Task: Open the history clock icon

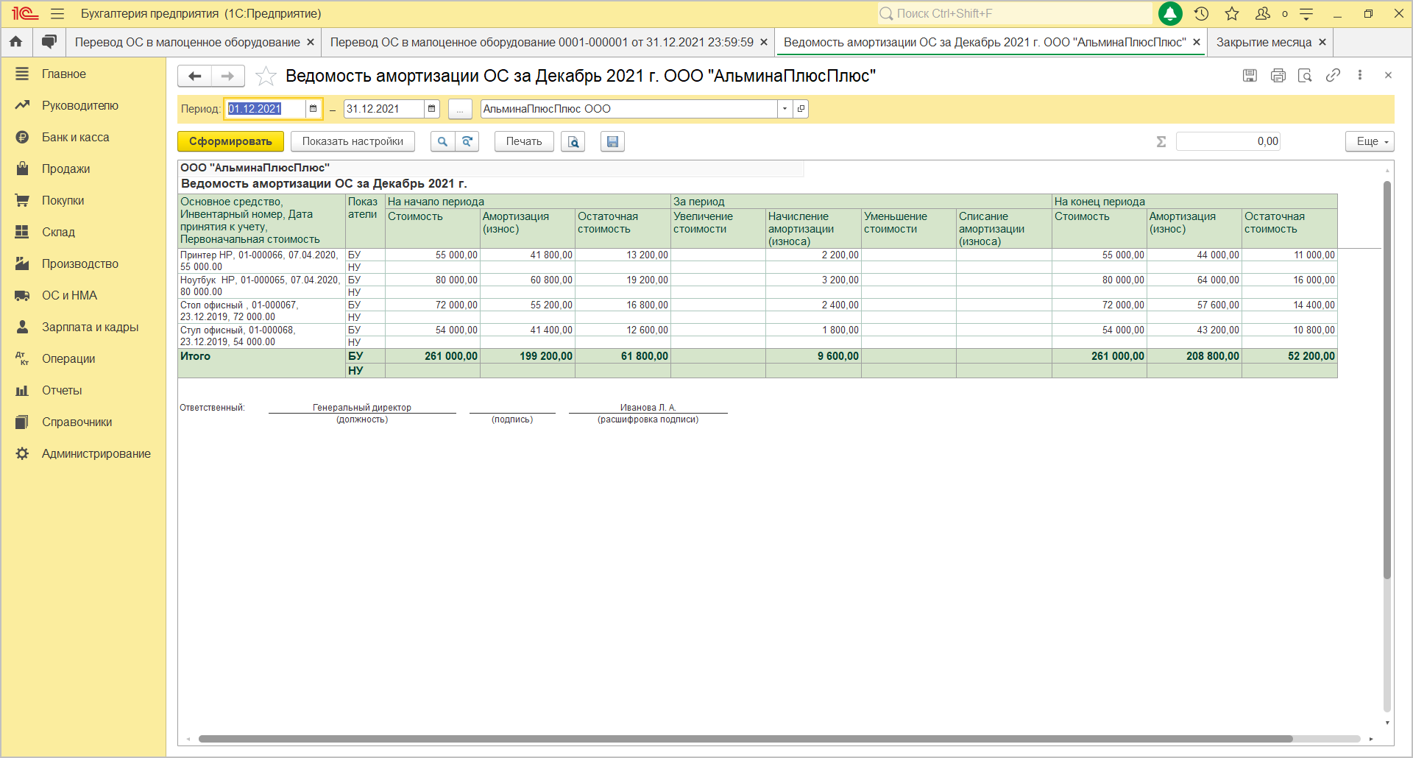Action: [1201, 13]
